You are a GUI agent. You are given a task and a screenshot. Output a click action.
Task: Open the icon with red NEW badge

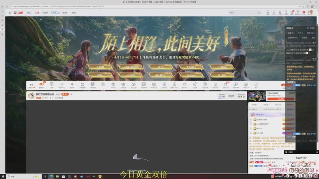(x=226, y=85)
